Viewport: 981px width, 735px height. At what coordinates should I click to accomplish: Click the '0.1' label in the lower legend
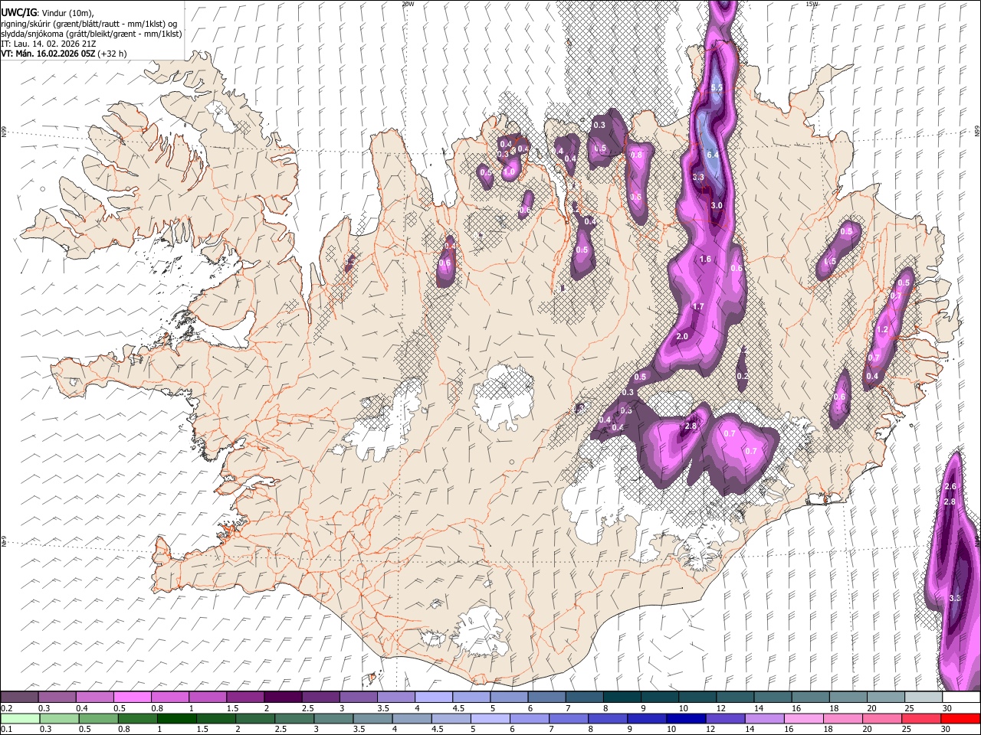coord(6,730)
